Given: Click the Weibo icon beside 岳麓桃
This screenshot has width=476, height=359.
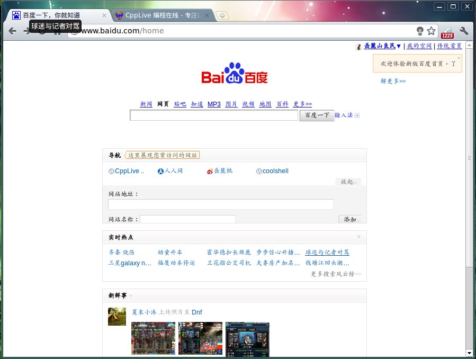Looking at the screenshot, I should [210, 172].
